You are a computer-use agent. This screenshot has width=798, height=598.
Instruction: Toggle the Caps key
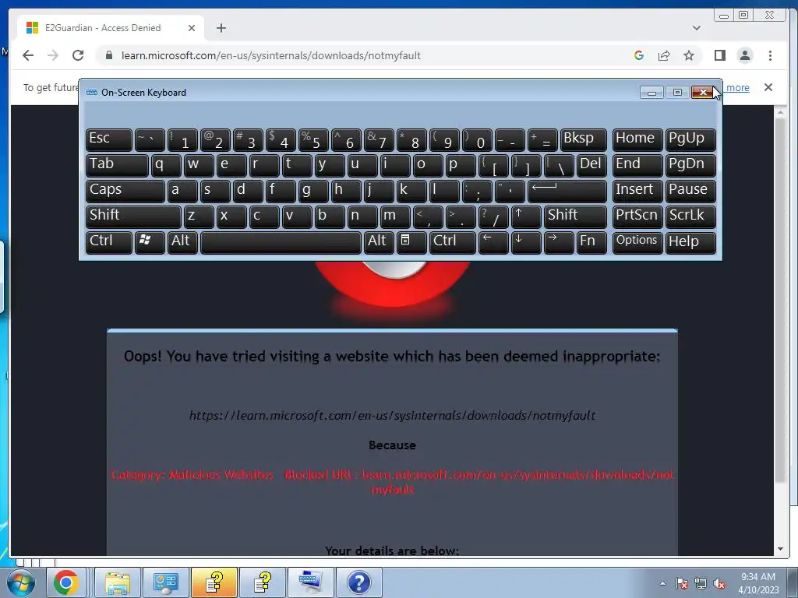click(x=125, y=192)
